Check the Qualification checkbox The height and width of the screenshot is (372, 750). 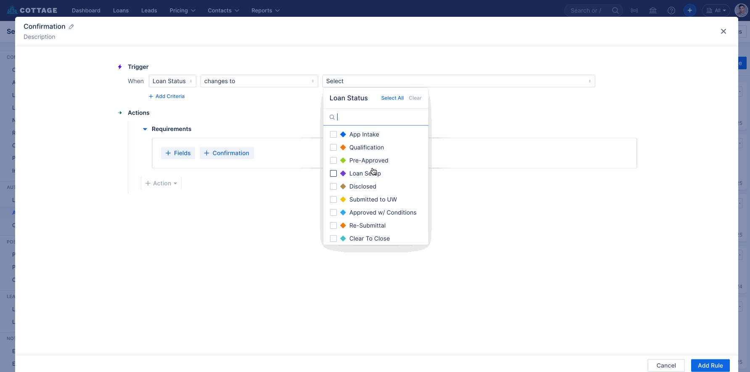(x=333, y=147)
